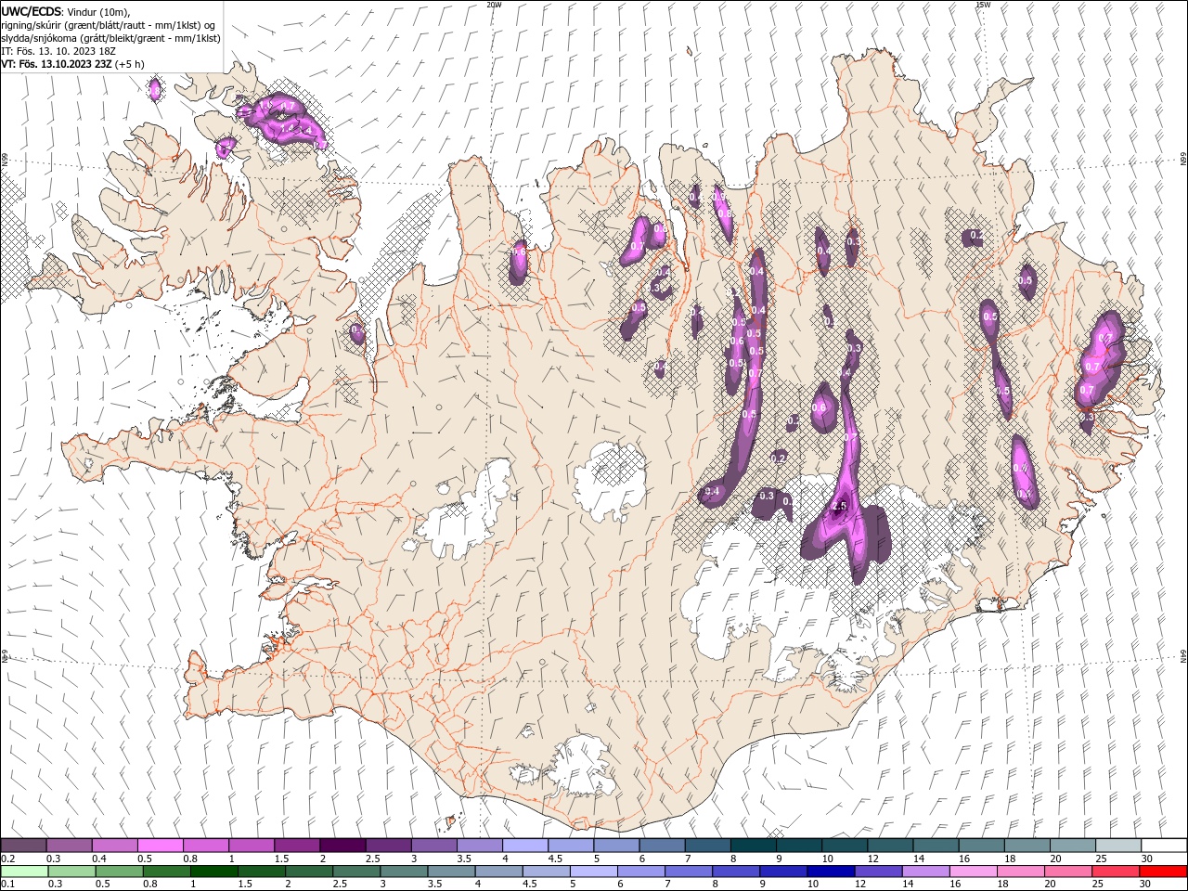Click the 0.1 label in the green legend row
Image resolution: width=1188 pixels, height=891 pixels.
[x=6, y=884]
